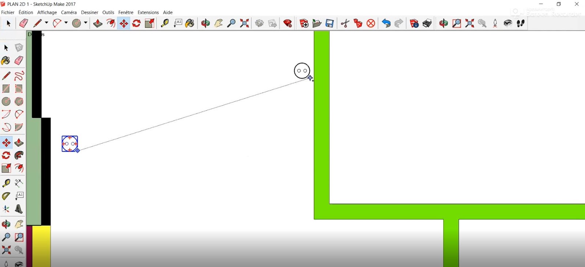
Task: Create a new model with New icon
Action: pos(304,23)
